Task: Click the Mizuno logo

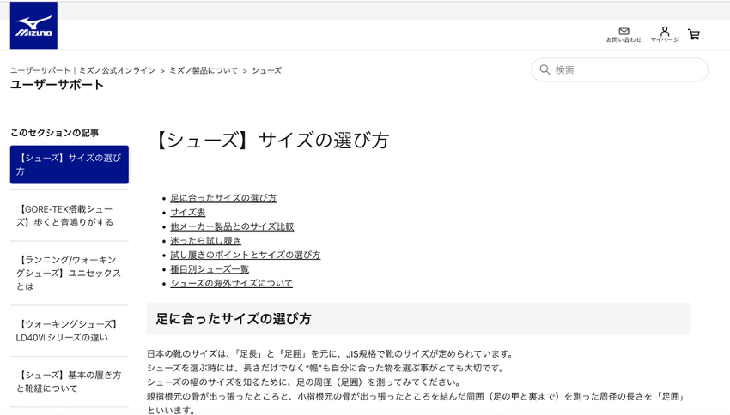Action: [33, 26]
